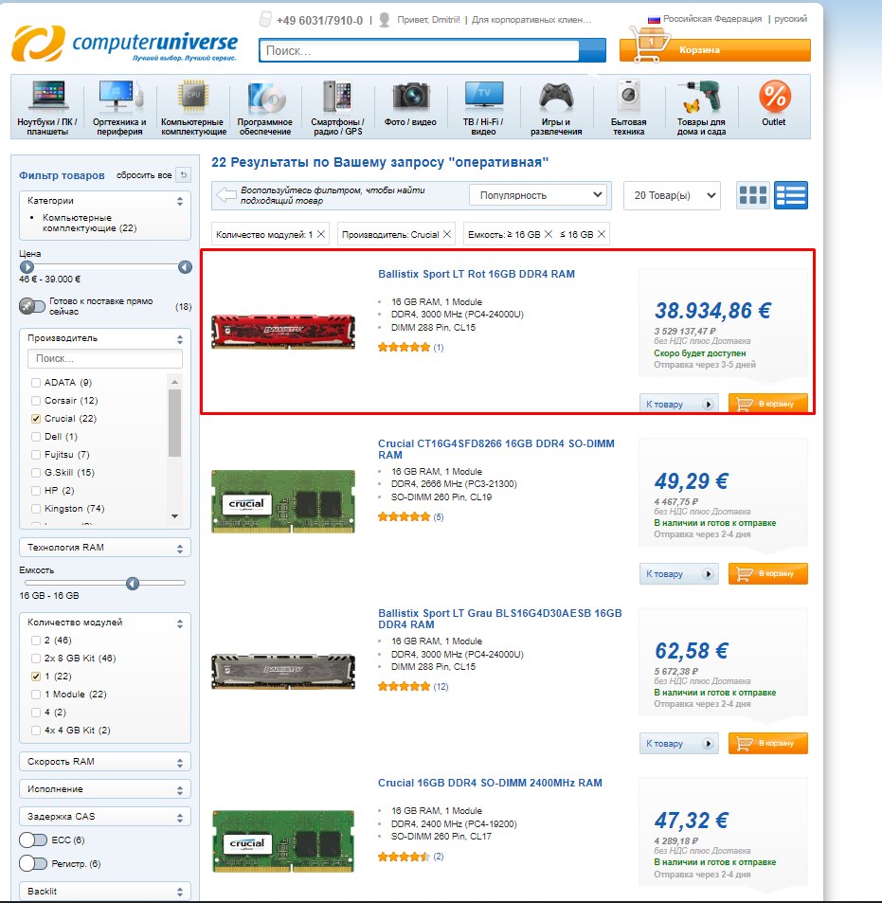Viewport: 882px width, 903px height.
Task: Click the Russian flag country selector
Action: point(654,19)
